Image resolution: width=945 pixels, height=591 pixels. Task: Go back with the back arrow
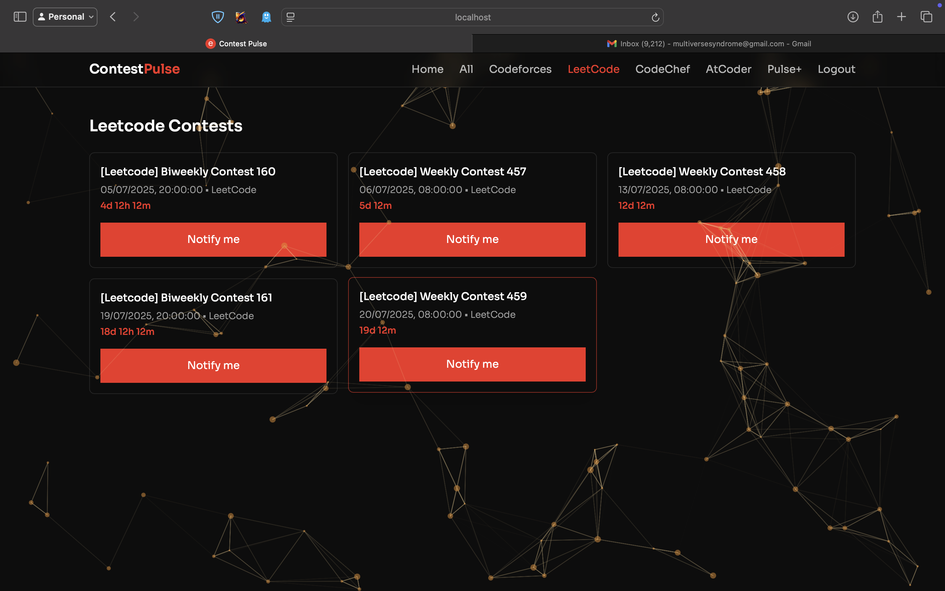coord(113,17)
